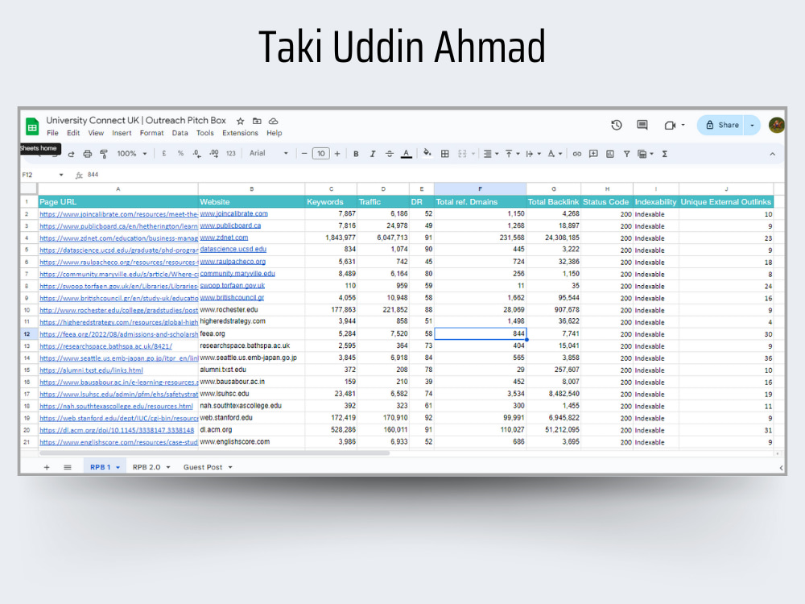Activate the paint format tool
The height and width of the screenshot is (604, 805).
click(104, 154)
